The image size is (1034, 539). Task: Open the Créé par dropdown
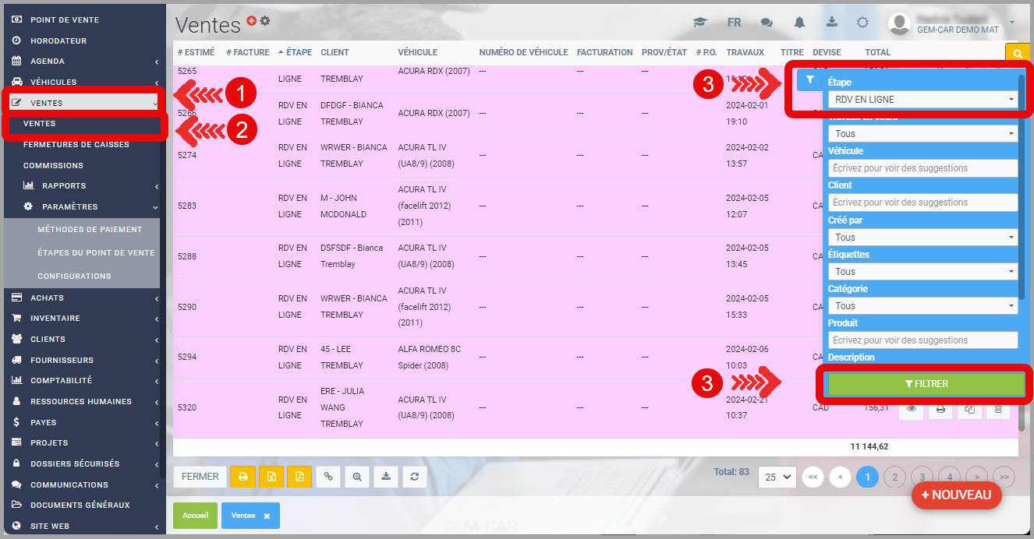(x=922, y=238)
